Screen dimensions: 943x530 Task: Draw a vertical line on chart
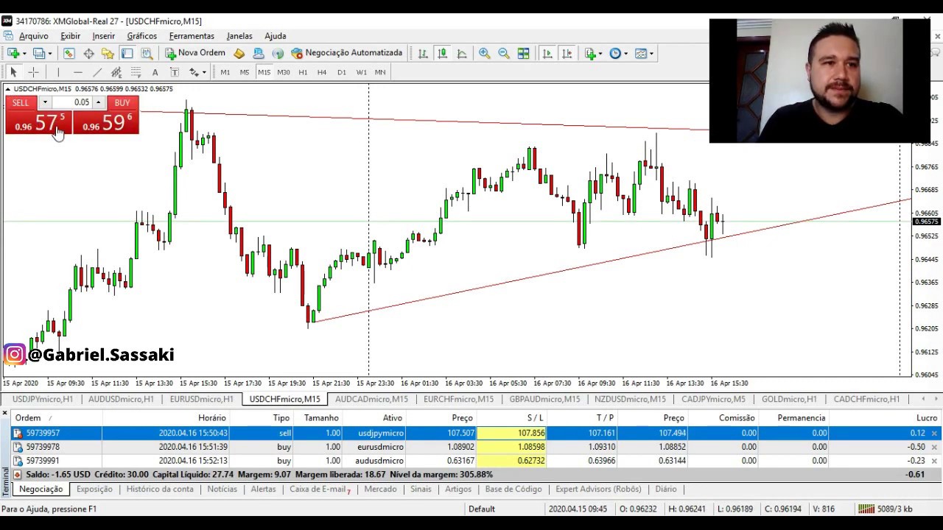[x=58, y=72]
